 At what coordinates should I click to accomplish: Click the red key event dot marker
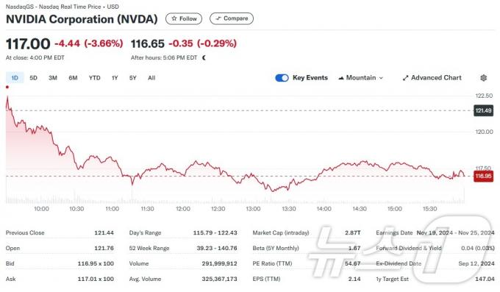click(7, 87)
